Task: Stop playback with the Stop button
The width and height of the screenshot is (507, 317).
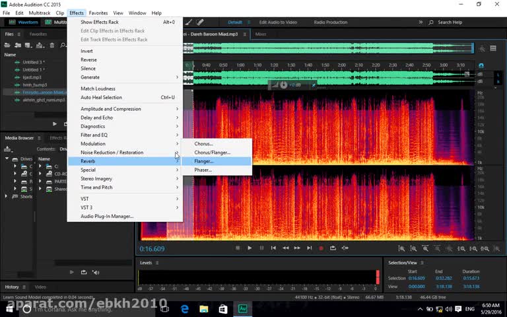Action: [x=238, y=248]
